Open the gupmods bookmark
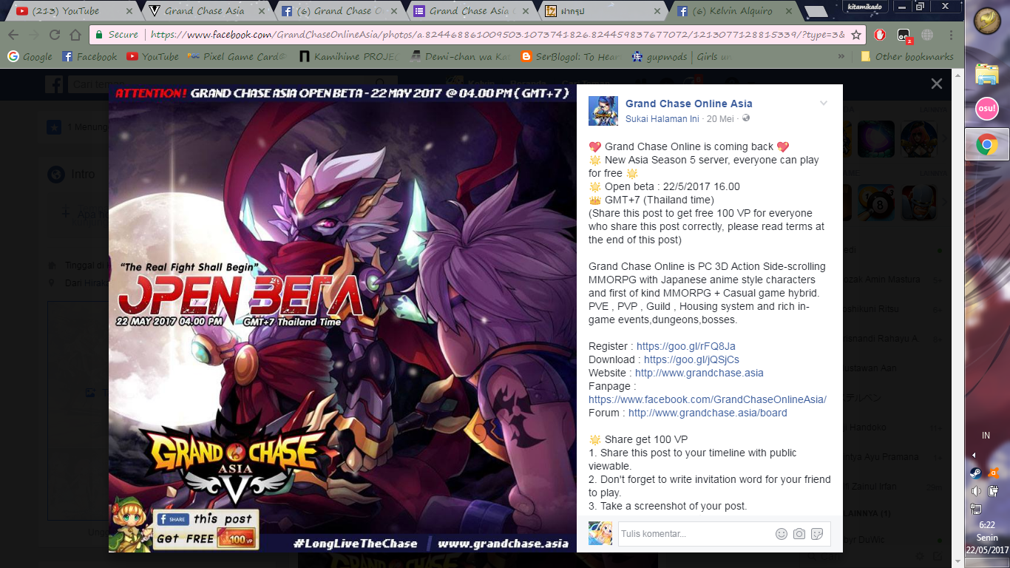1010x568 pixels. pyautogui.click(x=660, y=56)
